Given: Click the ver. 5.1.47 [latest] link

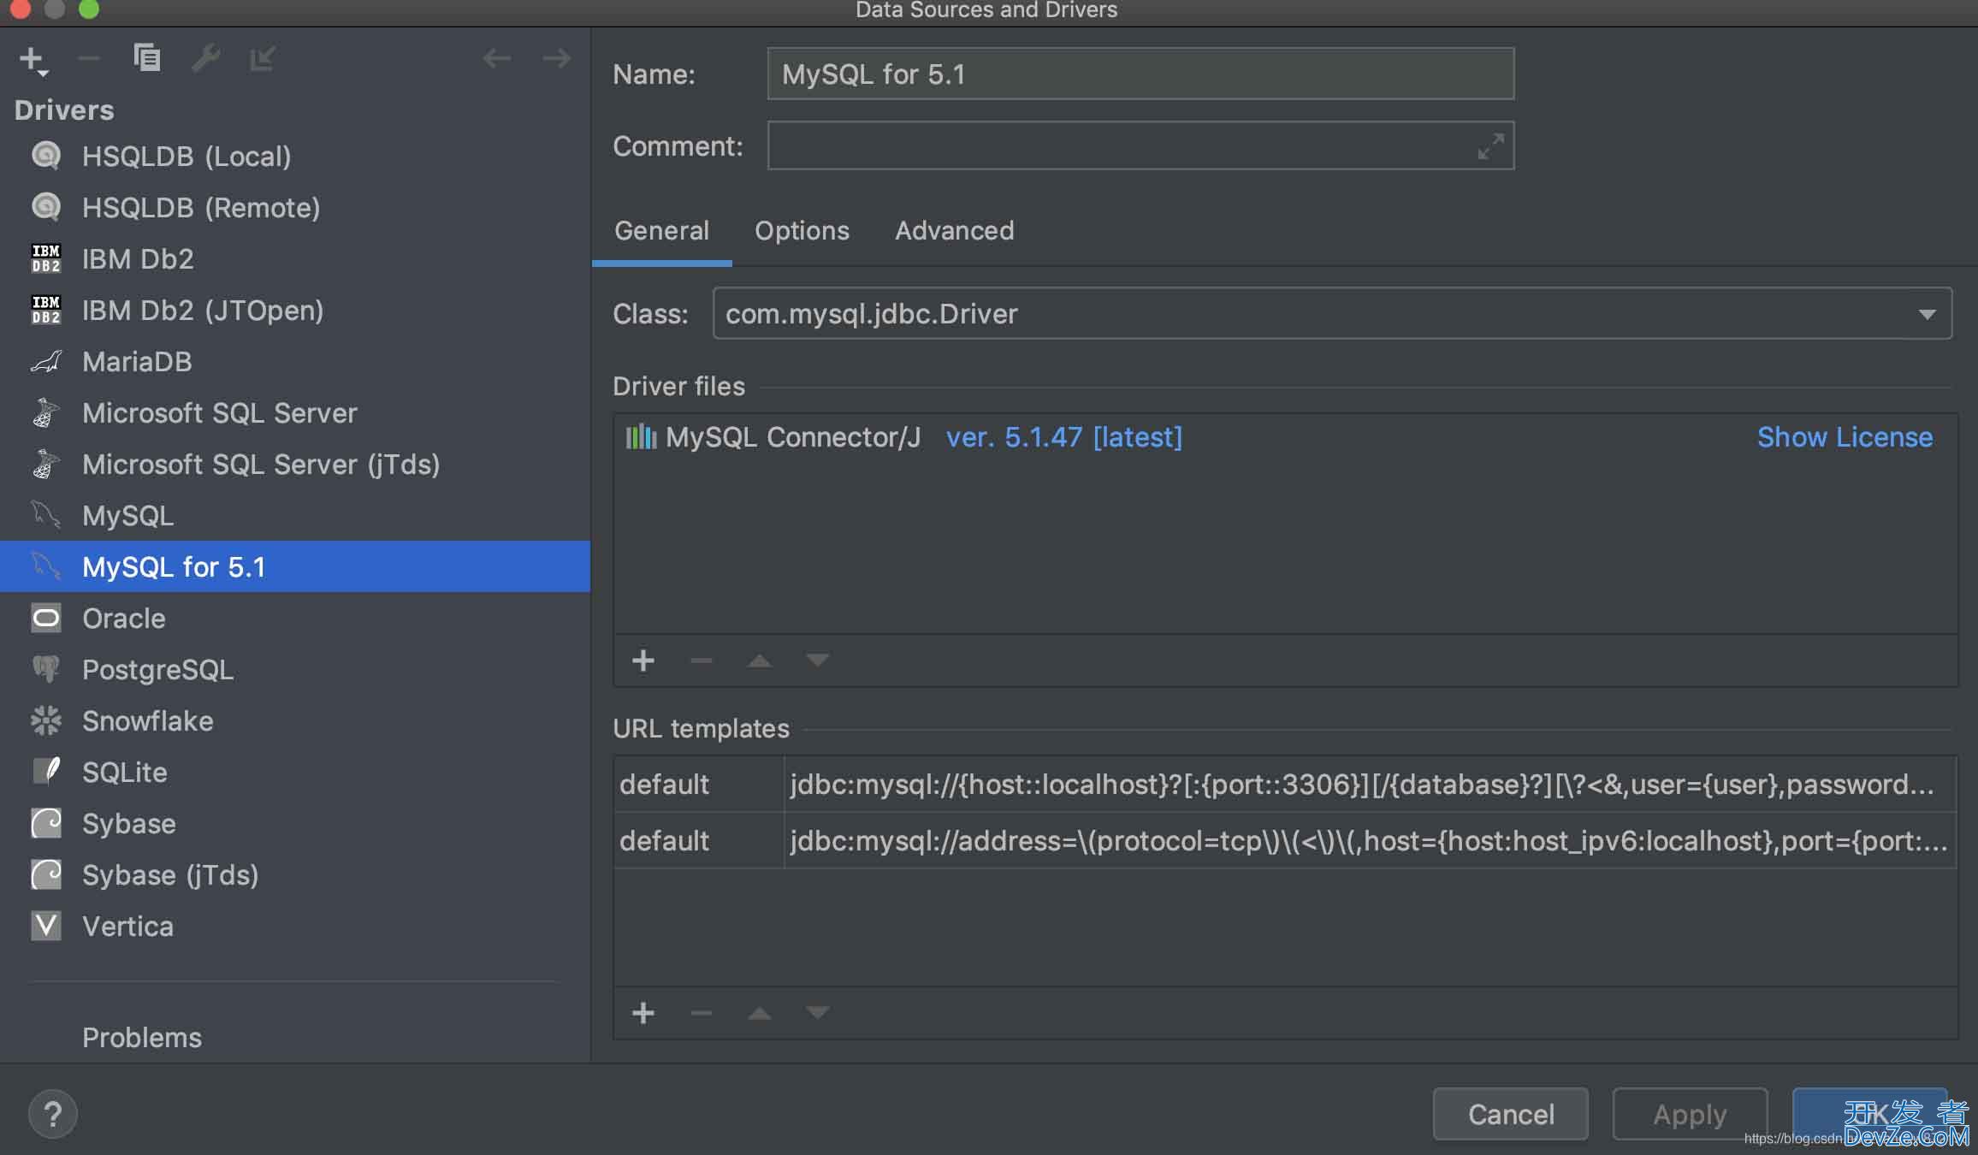Looking at the screenshot, I should tap(1064, 437).
